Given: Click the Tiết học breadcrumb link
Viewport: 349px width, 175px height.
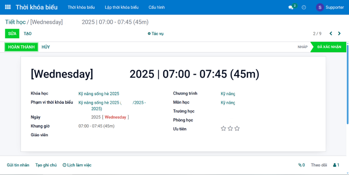Looking at the screenshot, I should coord(15,22).
